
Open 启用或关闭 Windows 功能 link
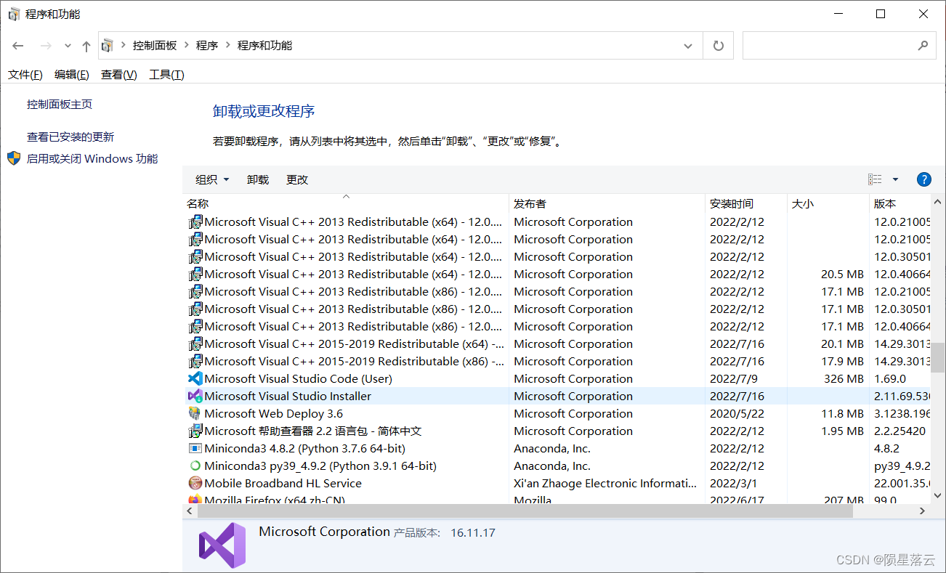click(x=92, y=158)
